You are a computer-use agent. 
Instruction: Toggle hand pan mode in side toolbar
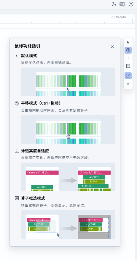point(128,50)
